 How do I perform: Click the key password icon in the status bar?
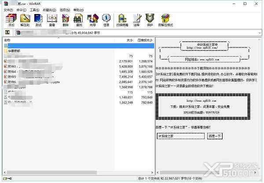tap(10, 179)
